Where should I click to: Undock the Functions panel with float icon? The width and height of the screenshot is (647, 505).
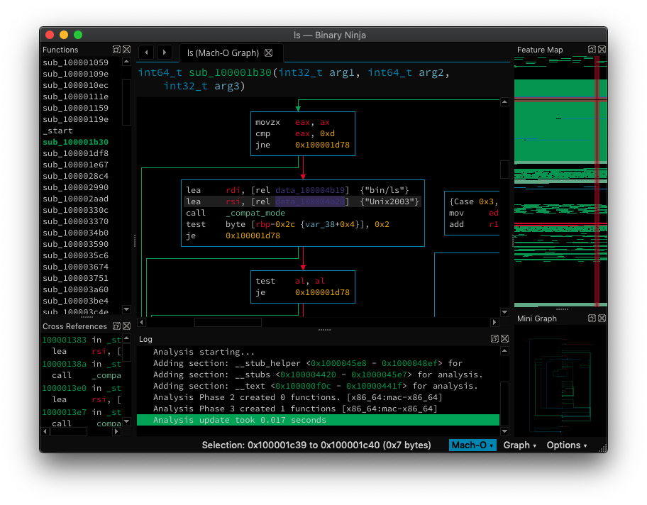click(116, 50)
